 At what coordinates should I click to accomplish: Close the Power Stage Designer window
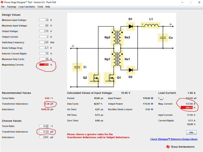click(199, 2)
